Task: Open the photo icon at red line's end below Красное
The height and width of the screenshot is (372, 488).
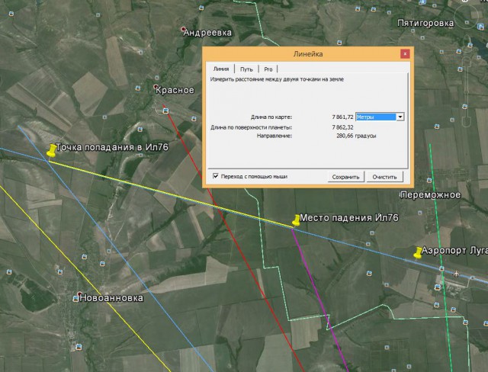Action: pyautogui.click(x=166, y=111)
